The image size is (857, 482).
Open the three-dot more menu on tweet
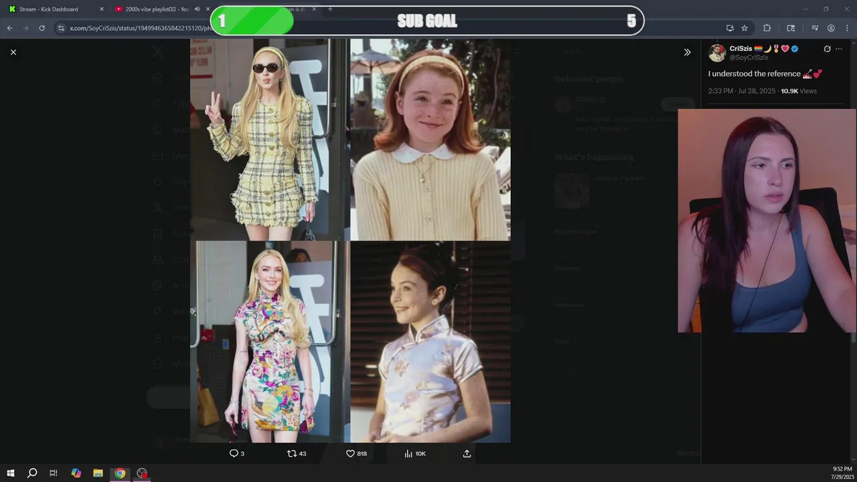[x=839, y=49]
